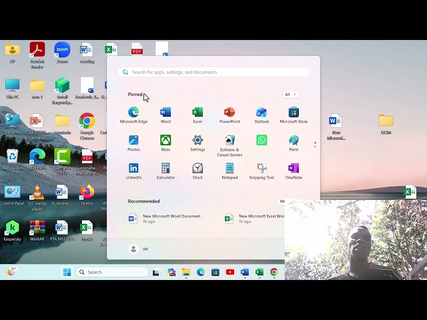
Task: Select the Recycle Bin desktop icon
Action: tap(12, 159)
